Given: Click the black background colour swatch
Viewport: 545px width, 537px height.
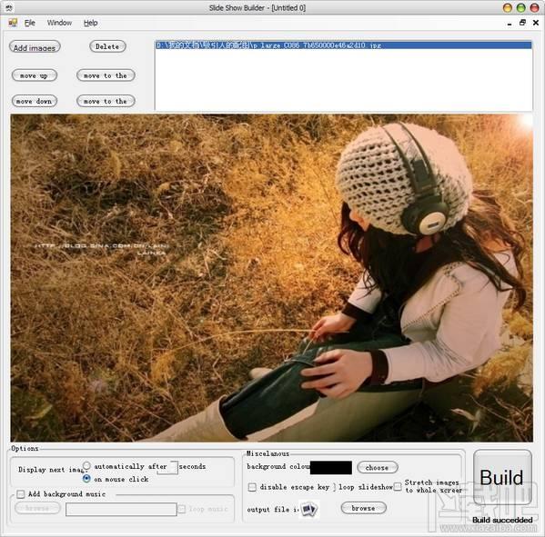Looking at the screenshot, I should (331, 468).
